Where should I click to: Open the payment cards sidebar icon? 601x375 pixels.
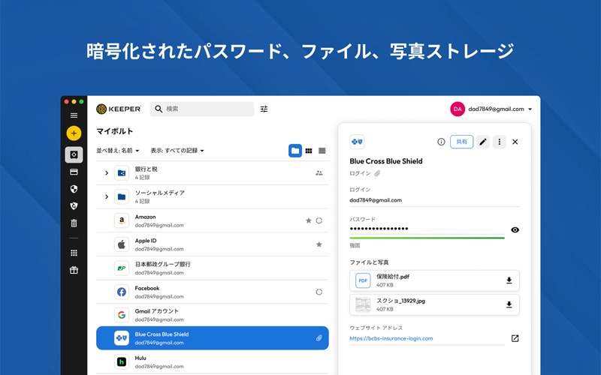(x=74, y=172)
